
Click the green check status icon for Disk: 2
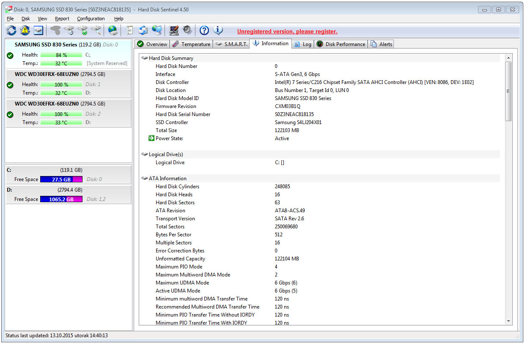click(x=10, y=114)
